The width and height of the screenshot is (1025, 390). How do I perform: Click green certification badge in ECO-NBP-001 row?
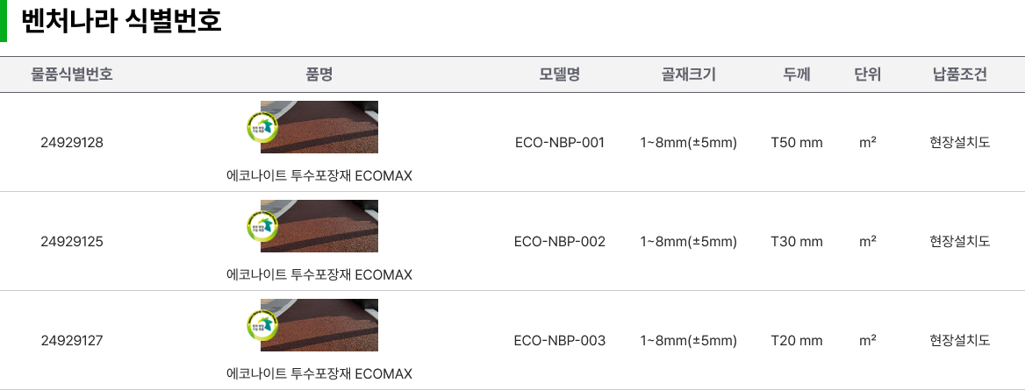[x=262, y=127]
